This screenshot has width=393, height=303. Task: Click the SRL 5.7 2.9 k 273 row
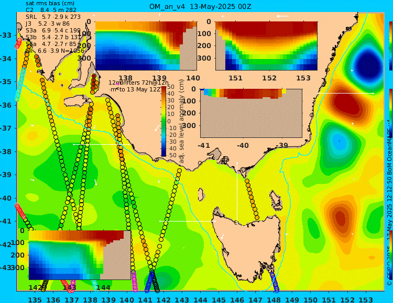pos(53,17)
